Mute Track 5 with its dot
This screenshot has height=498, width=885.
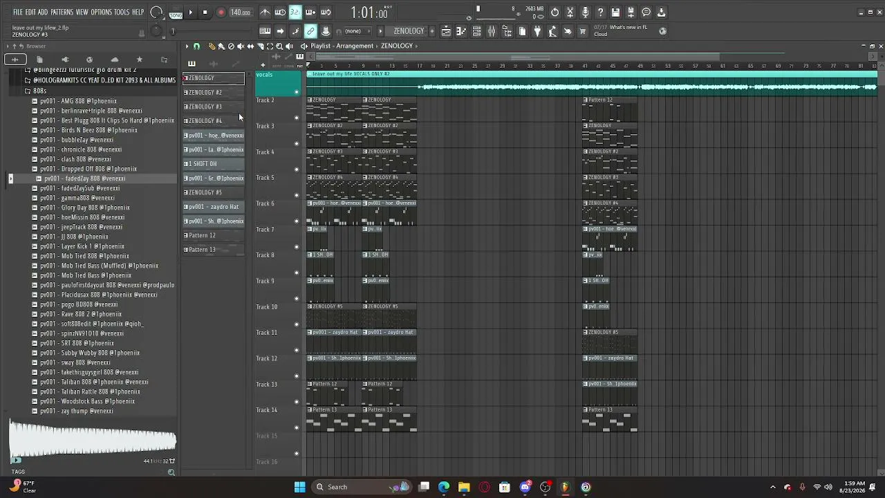coord(297,195)
